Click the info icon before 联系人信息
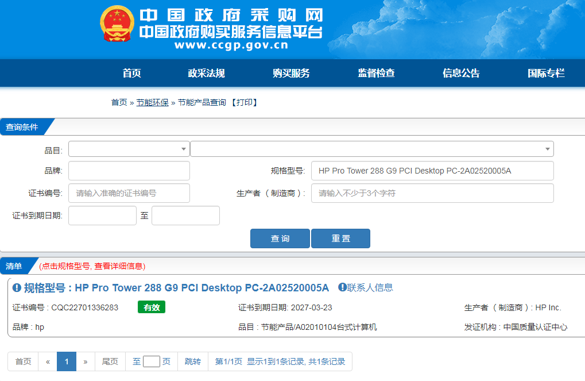This screenshot has width=585, height=381. (x=342, y=287)
